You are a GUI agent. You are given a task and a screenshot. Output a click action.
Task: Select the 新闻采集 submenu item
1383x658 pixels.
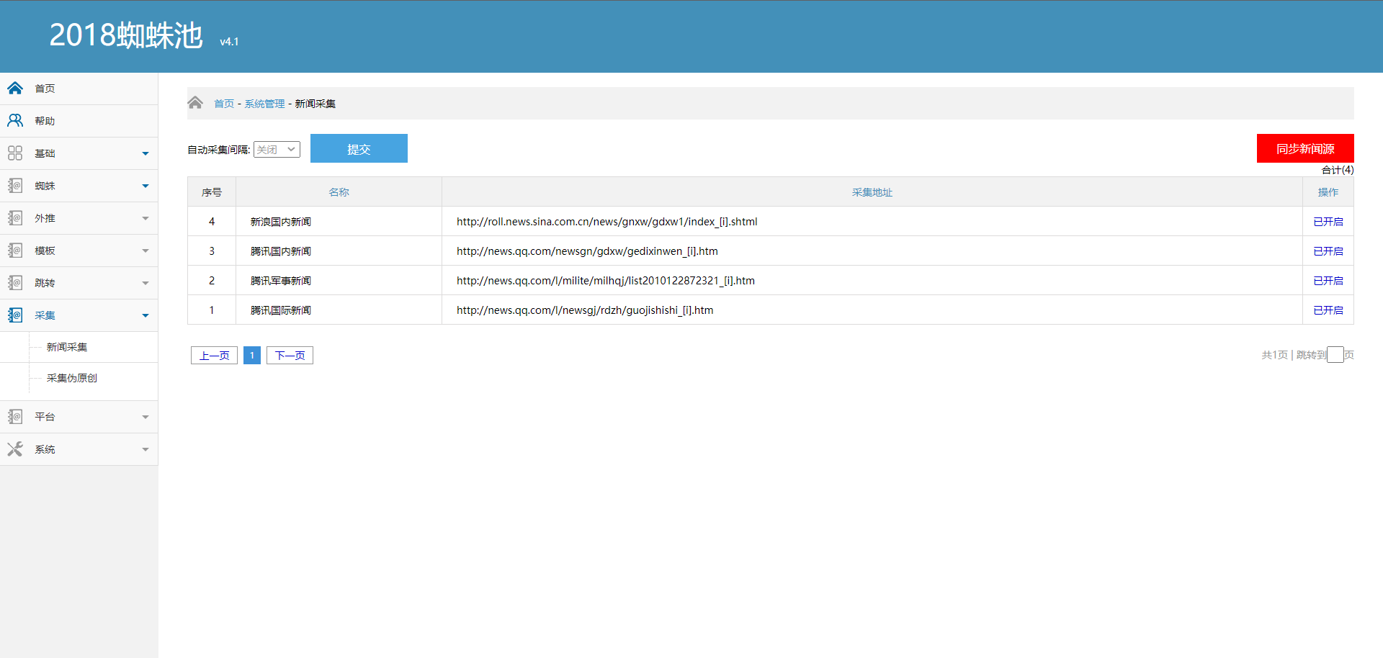coord(67,347)
